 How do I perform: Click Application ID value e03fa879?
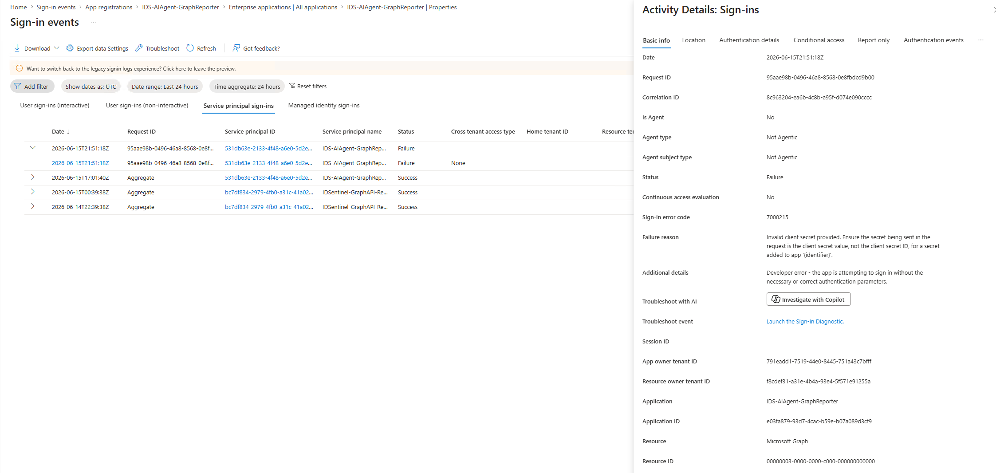[819, 421]
